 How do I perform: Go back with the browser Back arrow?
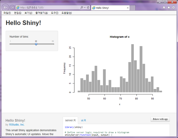coord(5,7)
